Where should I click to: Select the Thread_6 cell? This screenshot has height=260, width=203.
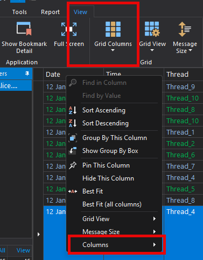click(184, 155)
